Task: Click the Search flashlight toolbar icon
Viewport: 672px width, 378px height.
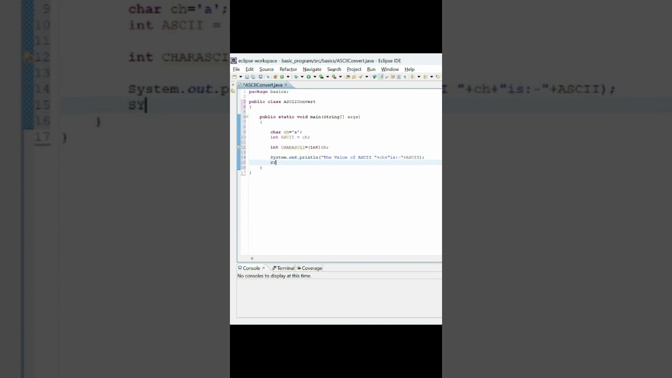Action: [360, 77]
